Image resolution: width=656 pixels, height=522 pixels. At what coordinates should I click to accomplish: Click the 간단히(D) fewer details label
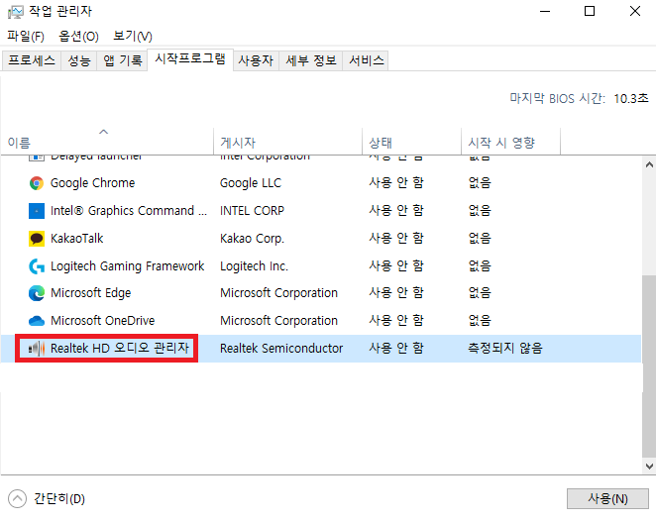pos(59,498)
